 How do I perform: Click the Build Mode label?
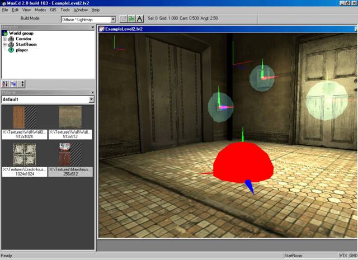[30, 18]
